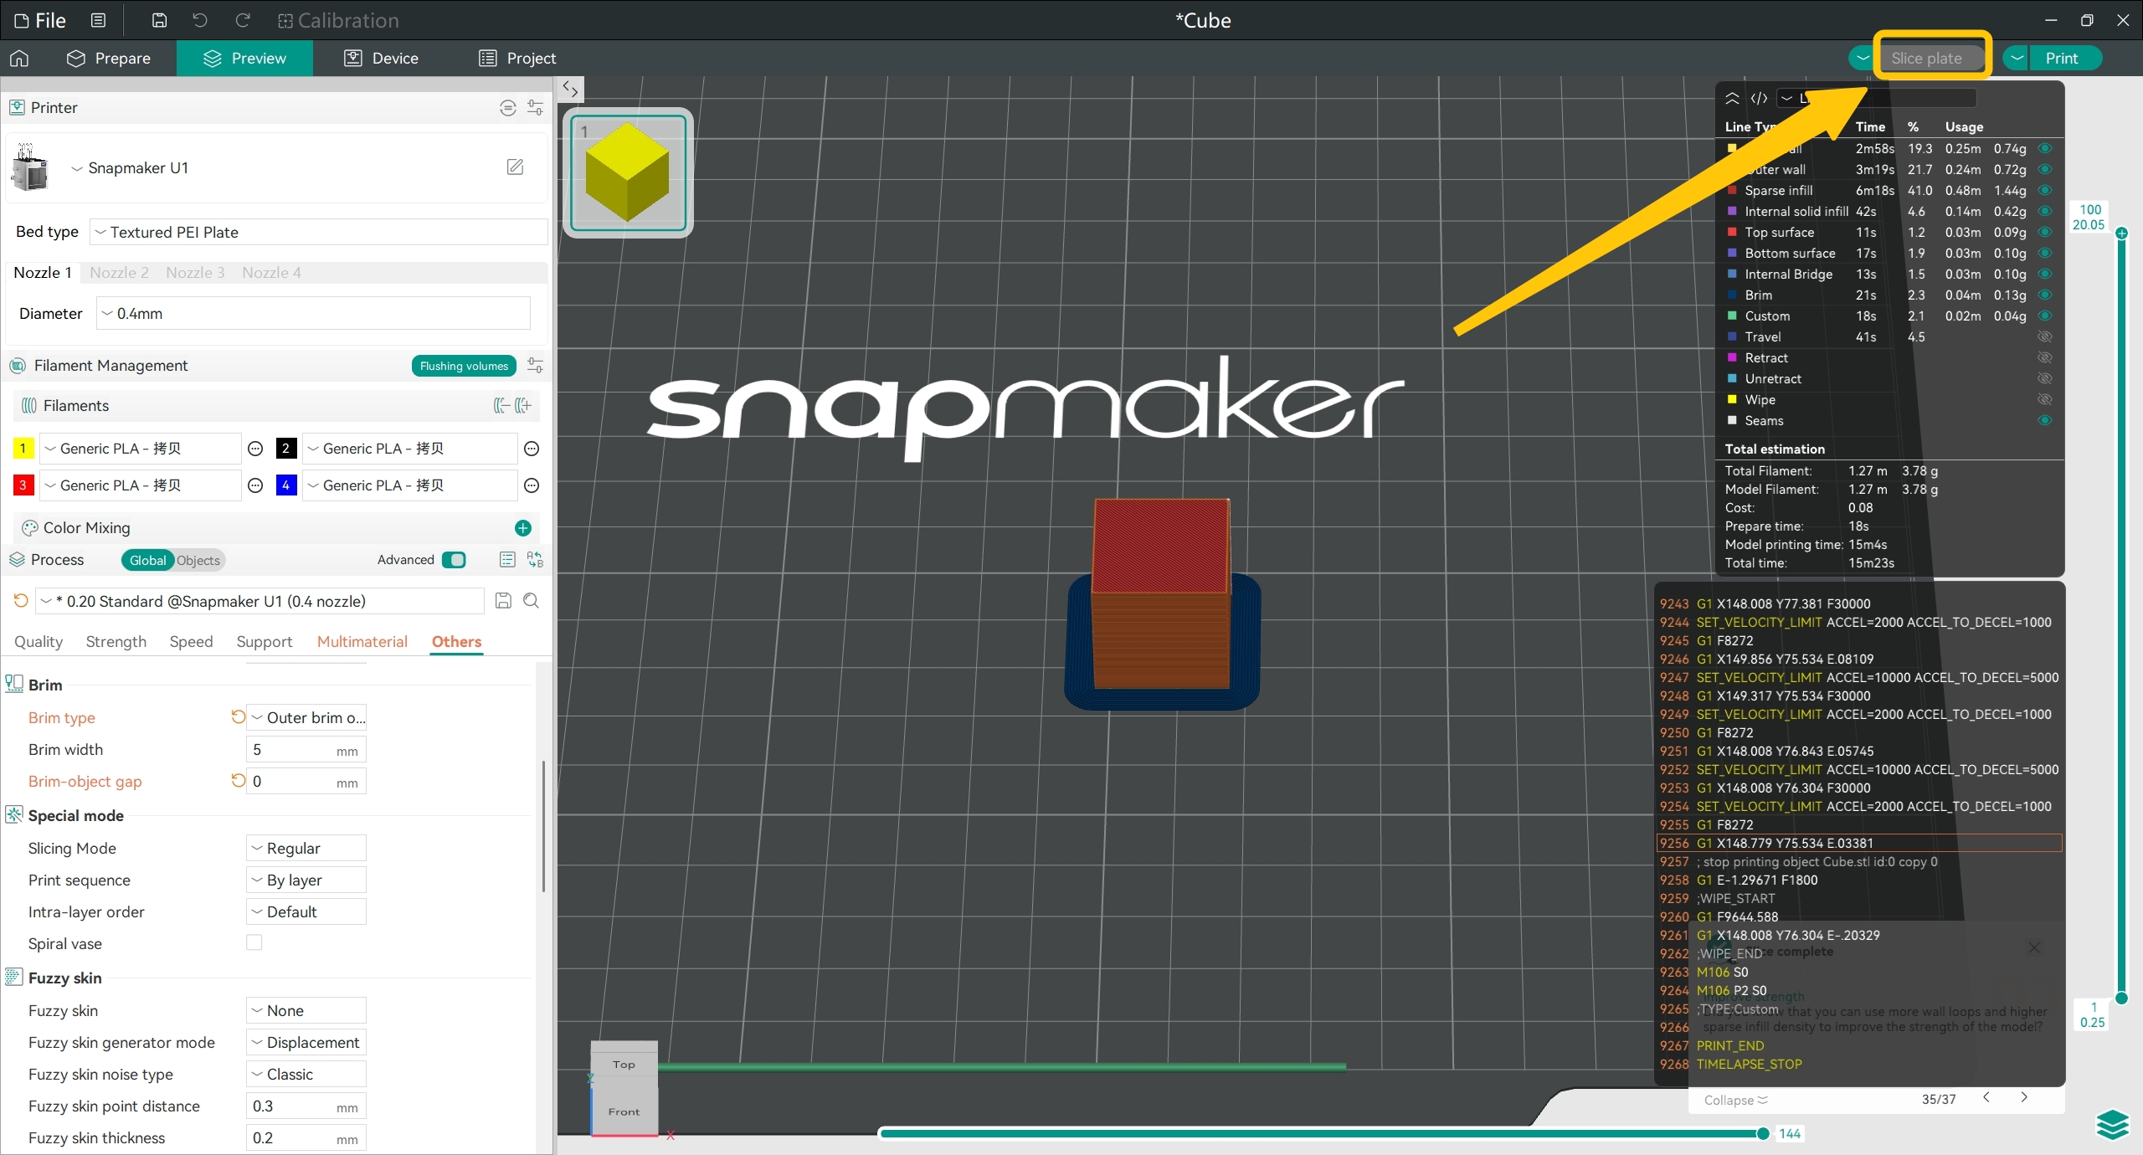This screenshot has width=2143, height=1155.
Task: Open filament management settings icon
Action: coord(535,366)
